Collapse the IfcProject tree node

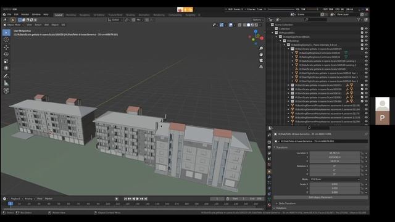(272, 33)
